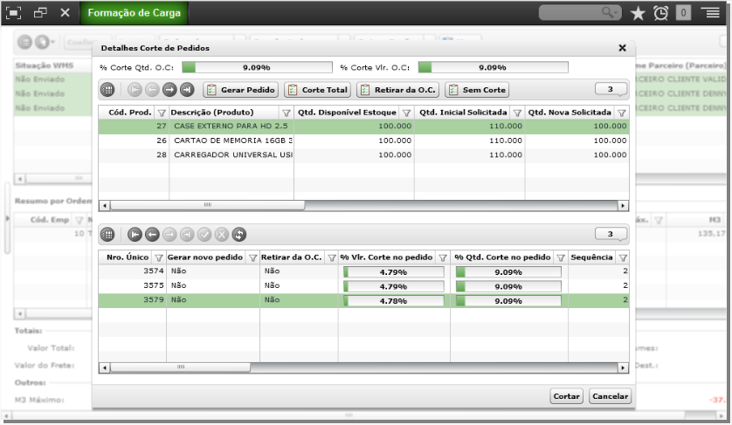Open filter for % Qtd. Corte no pedido column
732x425 pixels.
[x=561, y=258]
